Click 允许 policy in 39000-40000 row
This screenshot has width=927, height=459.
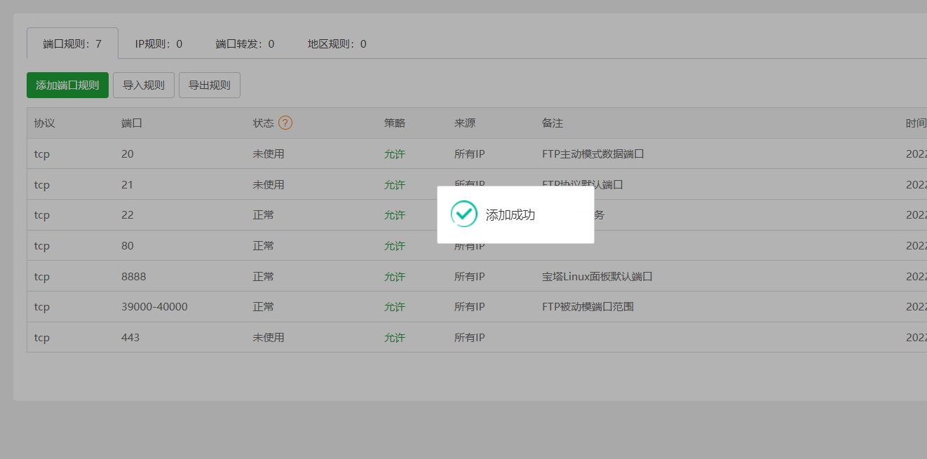click(x=395, y=307)
